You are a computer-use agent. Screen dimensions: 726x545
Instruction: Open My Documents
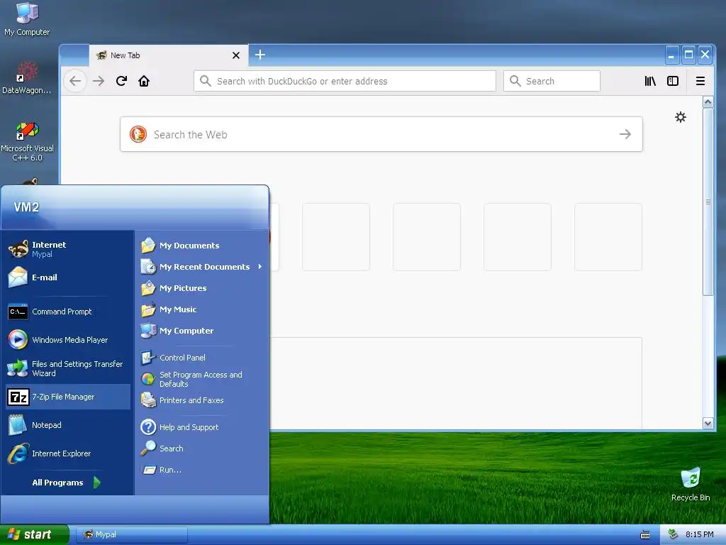point(202,245)
